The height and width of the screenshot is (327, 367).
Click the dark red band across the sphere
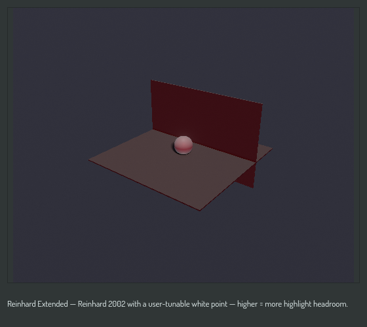pyautogui.click(x=183, y=148)
